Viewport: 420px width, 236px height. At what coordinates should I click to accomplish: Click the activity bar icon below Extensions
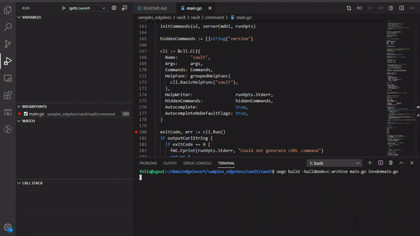tap(8, 112)
